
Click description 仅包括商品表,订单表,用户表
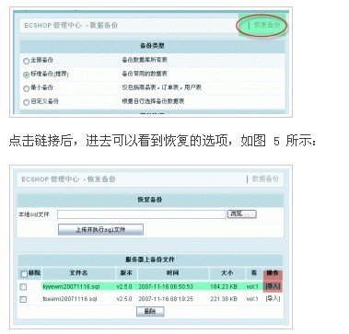(x=161, y=87)
